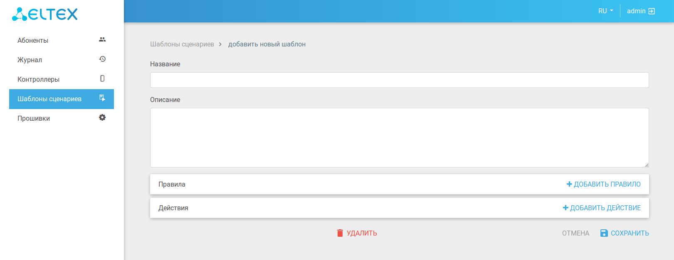Open the RU language dropdown

[605, 11]
